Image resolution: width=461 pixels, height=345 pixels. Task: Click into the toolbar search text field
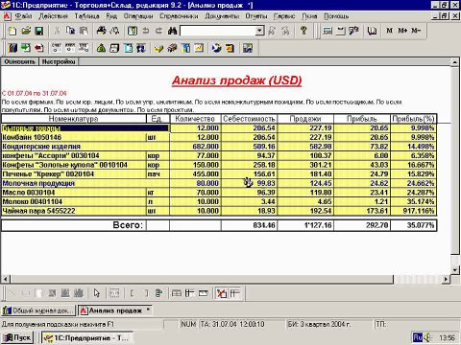pos(218,31)
